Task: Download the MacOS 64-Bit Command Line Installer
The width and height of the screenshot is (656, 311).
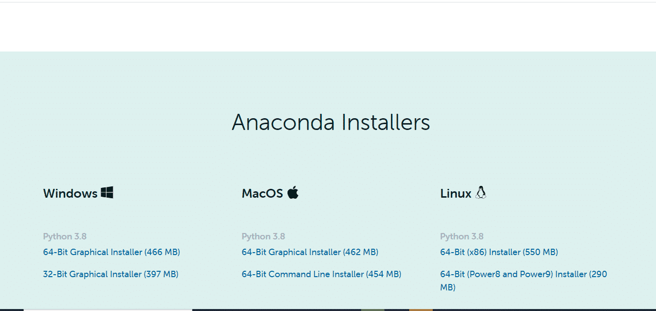Action: click(x=320, y=274)
